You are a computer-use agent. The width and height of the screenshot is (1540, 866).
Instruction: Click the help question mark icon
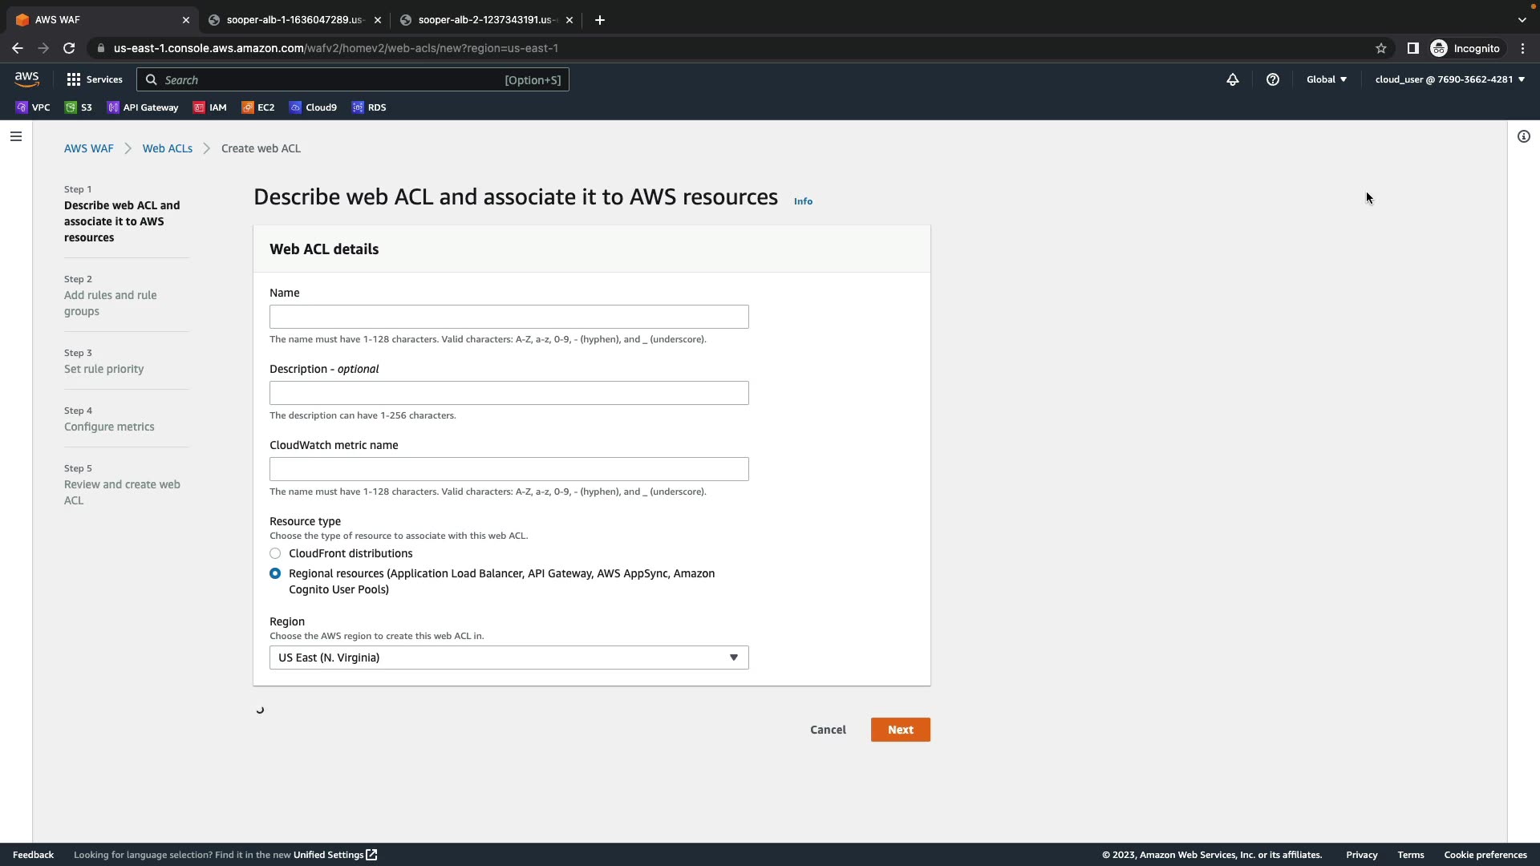pyautogui.click(x=1273, y=79)
